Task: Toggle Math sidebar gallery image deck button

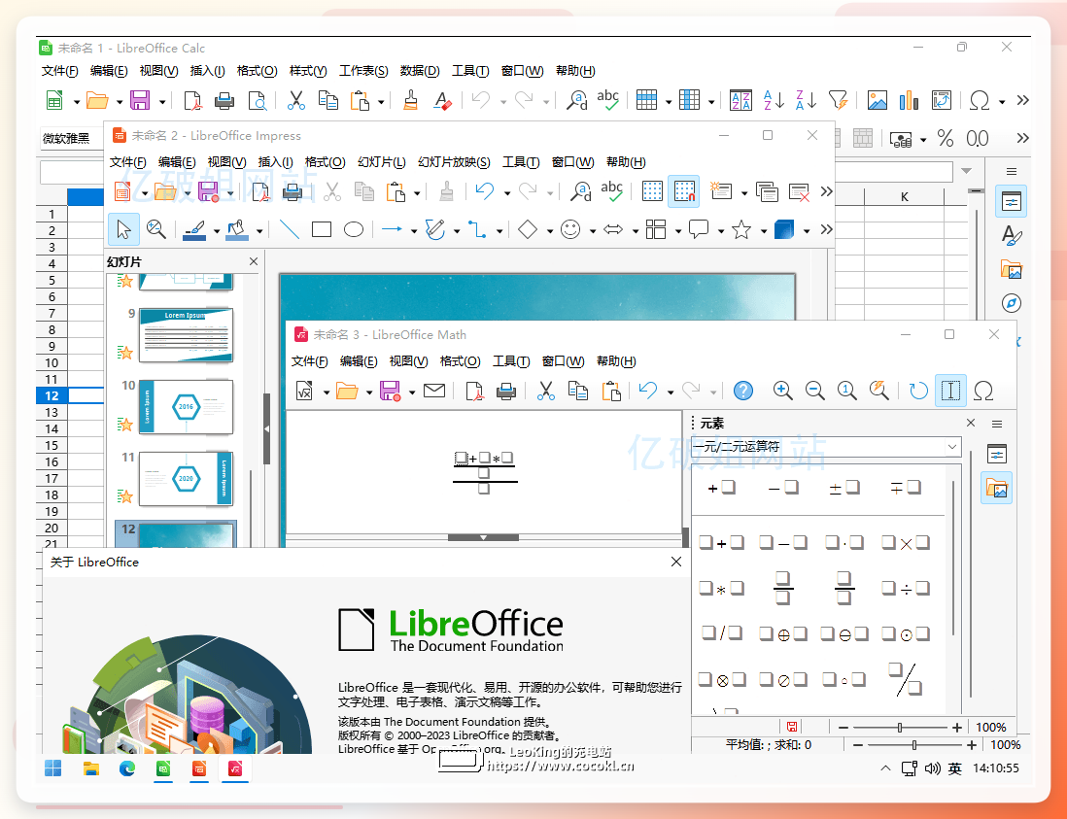Action: coord(996,489)
